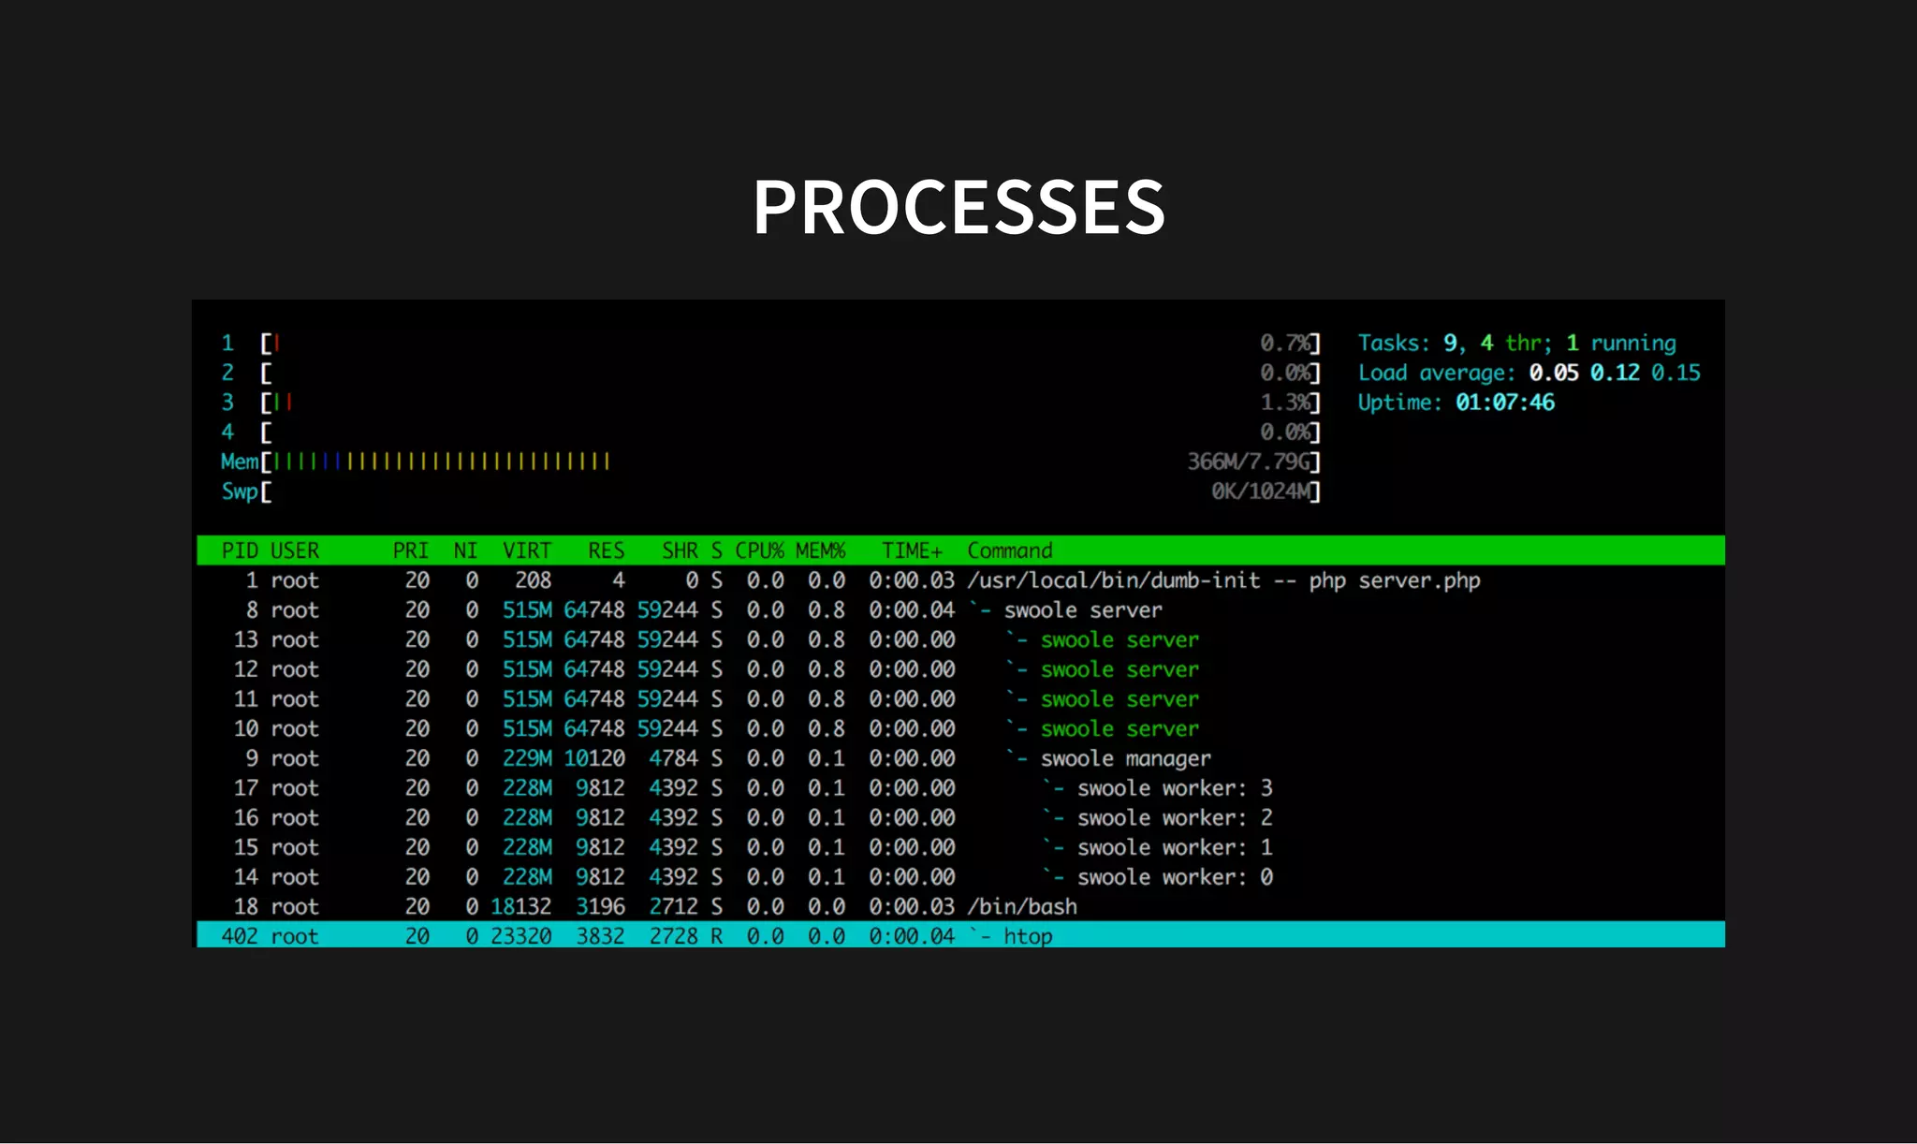1917x1144 pixels.
Task: Click 229M VIRT value of swoole manager
Action: click(x=527, y=758)
